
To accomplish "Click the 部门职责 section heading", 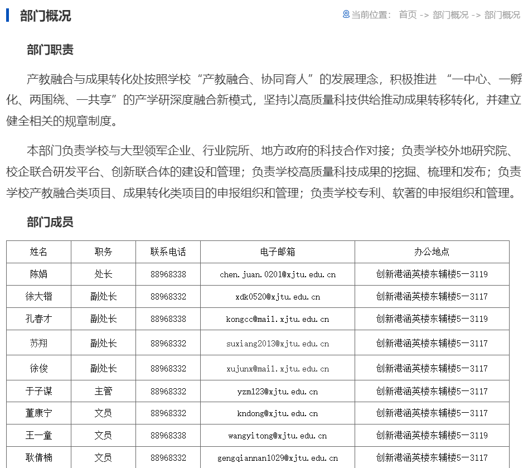I will (x=50, y=50).
